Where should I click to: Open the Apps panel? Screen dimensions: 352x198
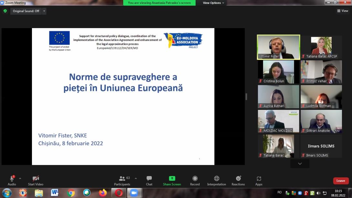tap(259, 181)
